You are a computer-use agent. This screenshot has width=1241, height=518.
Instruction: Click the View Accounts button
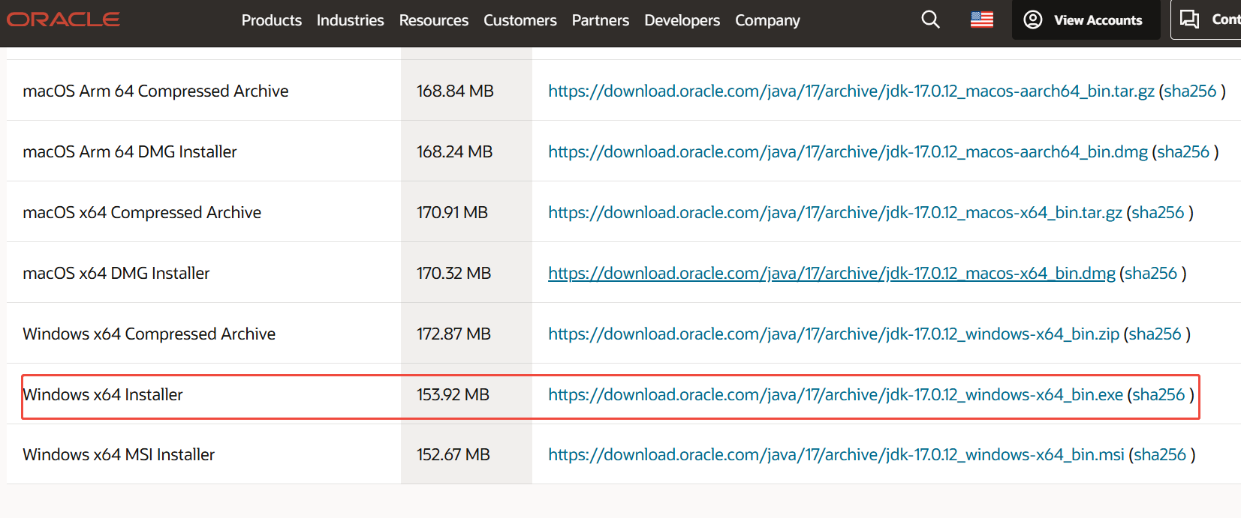click(x=1086, y=20)
